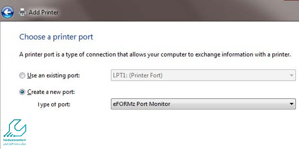Screen dimensions: 299x149
Task: Select the Use an existing port radio button
Action: [x=22, y=76]
